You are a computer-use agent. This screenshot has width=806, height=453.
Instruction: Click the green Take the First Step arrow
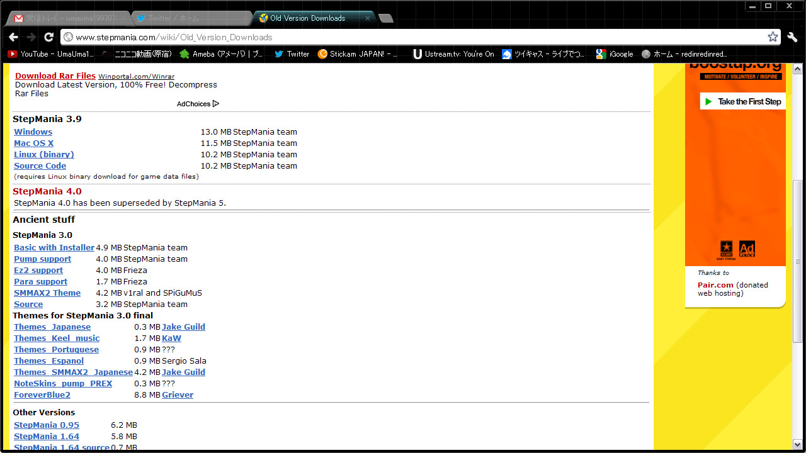708,101
